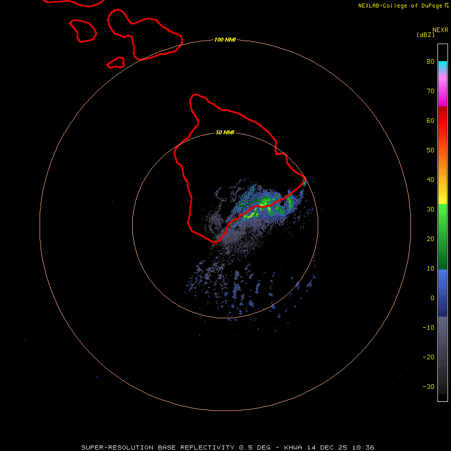Click the KHWA station identifier in the caption
This screenshot has width=451, height=451.
[x=293, y=447]
